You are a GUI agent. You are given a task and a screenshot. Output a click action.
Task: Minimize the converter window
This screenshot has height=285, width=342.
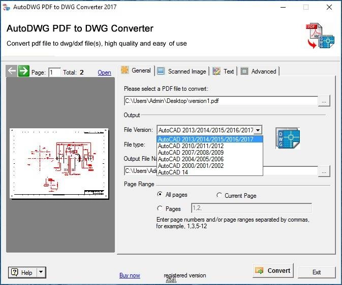point(283,7)
